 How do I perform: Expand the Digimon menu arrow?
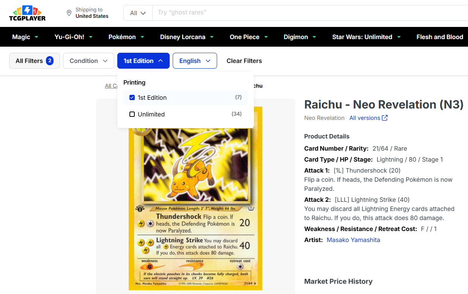point(315,37)
